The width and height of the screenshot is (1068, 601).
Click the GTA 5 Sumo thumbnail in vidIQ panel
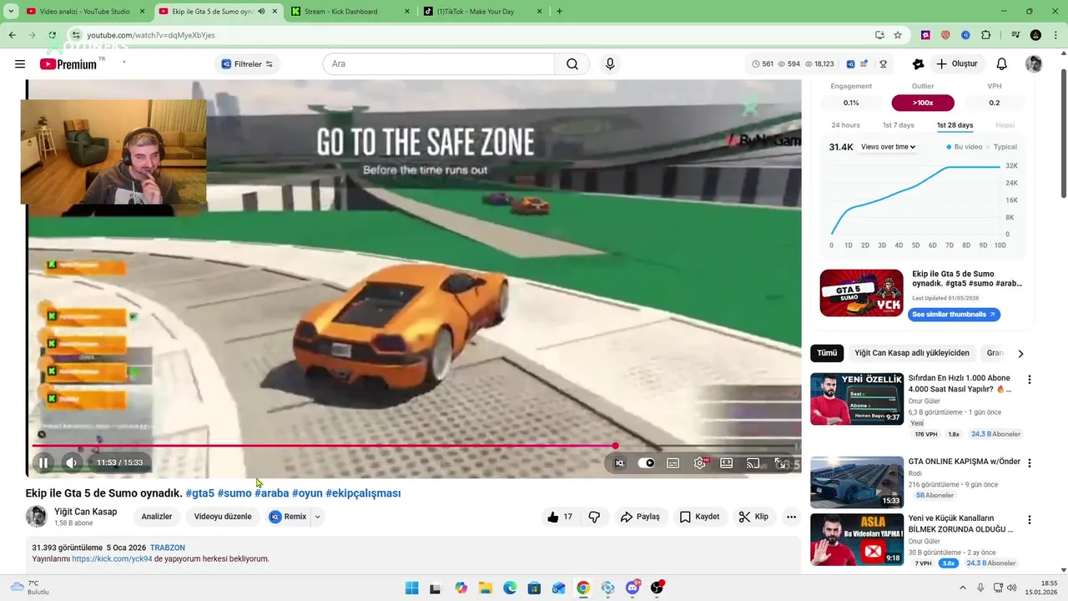tap(861, 293)
